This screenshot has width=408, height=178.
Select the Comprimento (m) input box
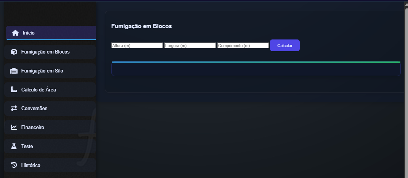[x=243, y=46]
